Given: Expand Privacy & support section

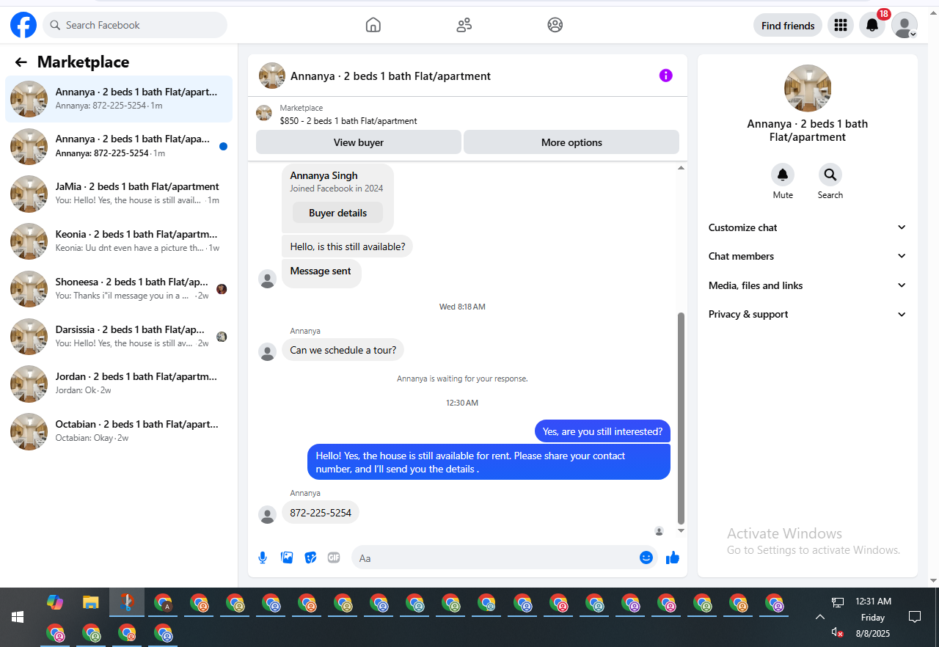Looking at the screenshot, I should 808,314.
